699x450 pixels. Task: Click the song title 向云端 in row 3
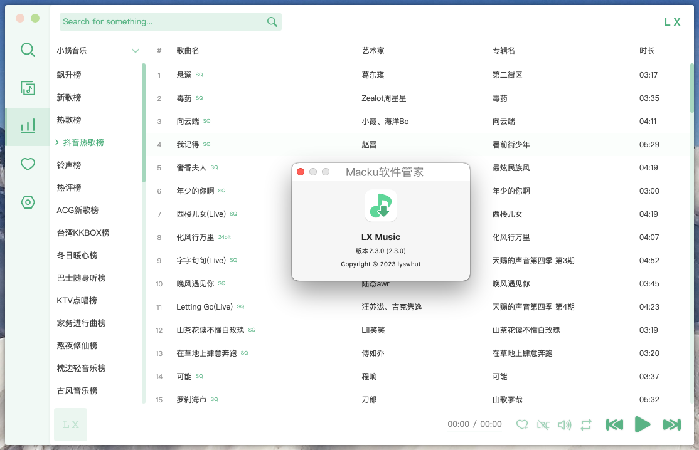click(x=188, y=122)
